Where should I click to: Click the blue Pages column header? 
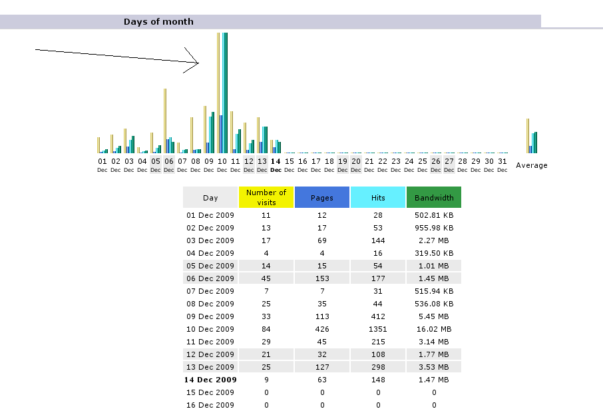(x=322, y=197)
